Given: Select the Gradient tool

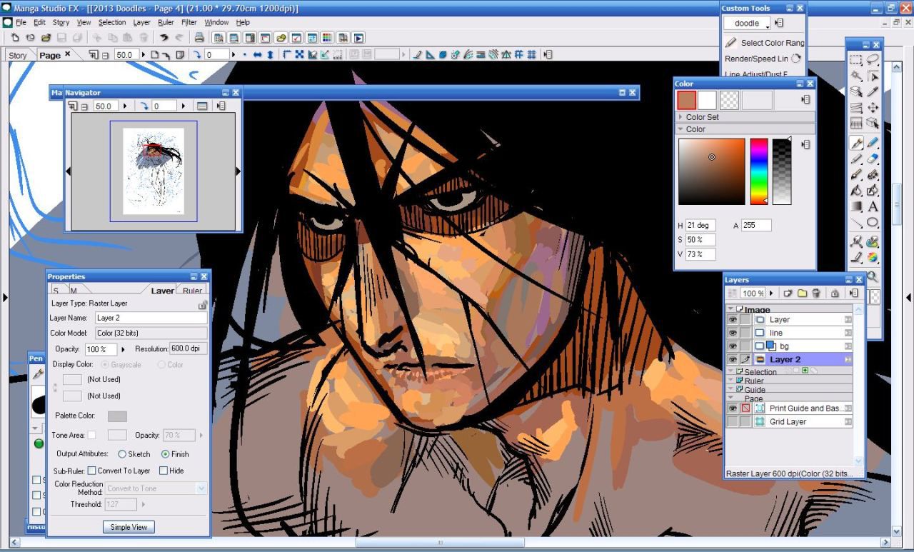Looking at the screenshot, I should pyautogui.click(x=856, y=207).
